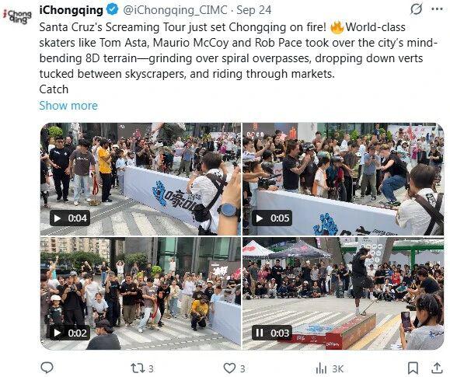Share the post via upload icon
Viewport: 450px width, 377px height.
click(437, 368)
